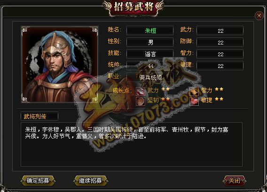The image size is (267, 192).
Task: Click the general biography text area
Action: pos(132,144)
